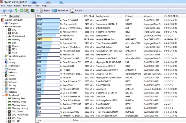Screen dimensions: 186x123
Task: Switch to the Favorites tab in the sidebar
Action: coord(14,16)
